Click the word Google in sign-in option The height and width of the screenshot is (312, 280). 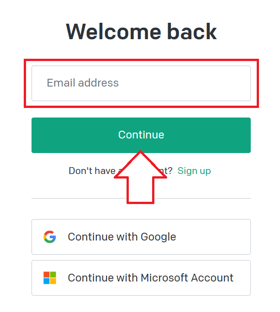(158, 237)
